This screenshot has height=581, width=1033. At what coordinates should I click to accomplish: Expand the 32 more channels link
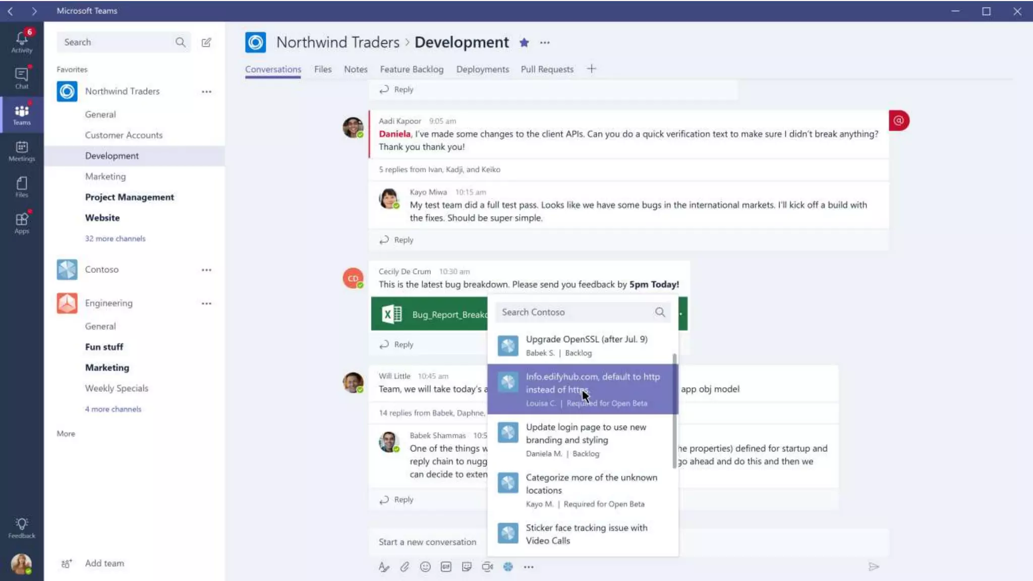click(115, 239)
